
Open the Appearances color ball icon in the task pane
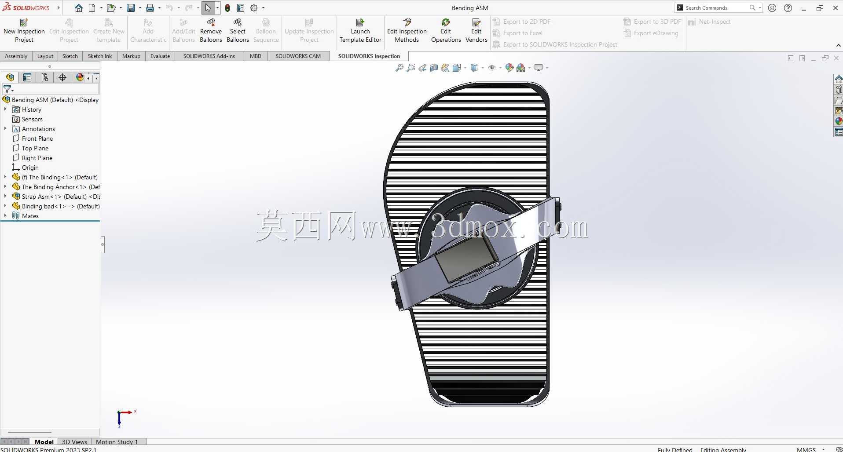839,121
